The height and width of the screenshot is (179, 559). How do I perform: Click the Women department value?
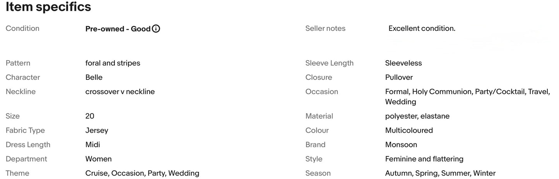click(x=99, y=159)
